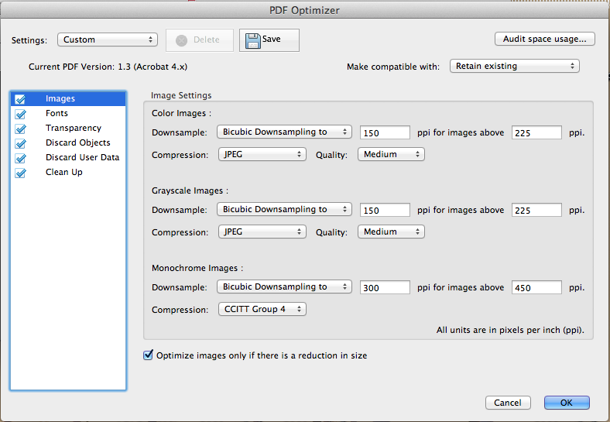Click the Audit space usage button
Screen dimensions: 610x422
(544, 39)
